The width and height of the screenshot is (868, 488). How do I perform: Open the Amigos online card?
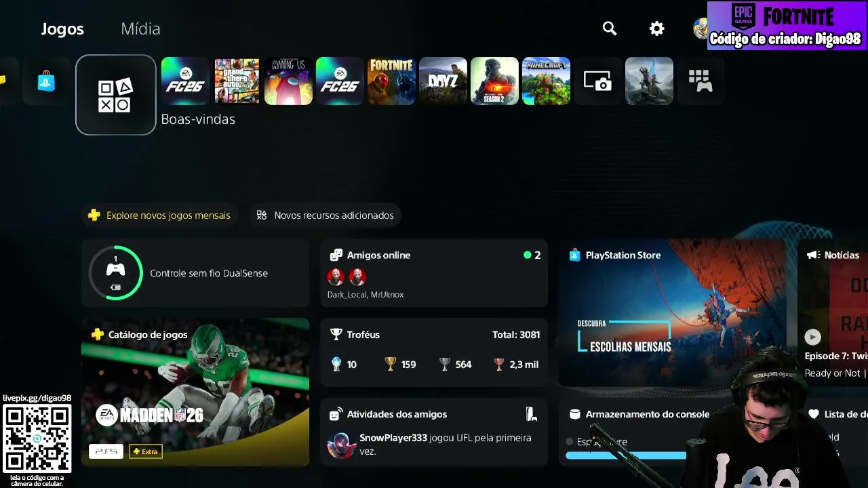434,273
